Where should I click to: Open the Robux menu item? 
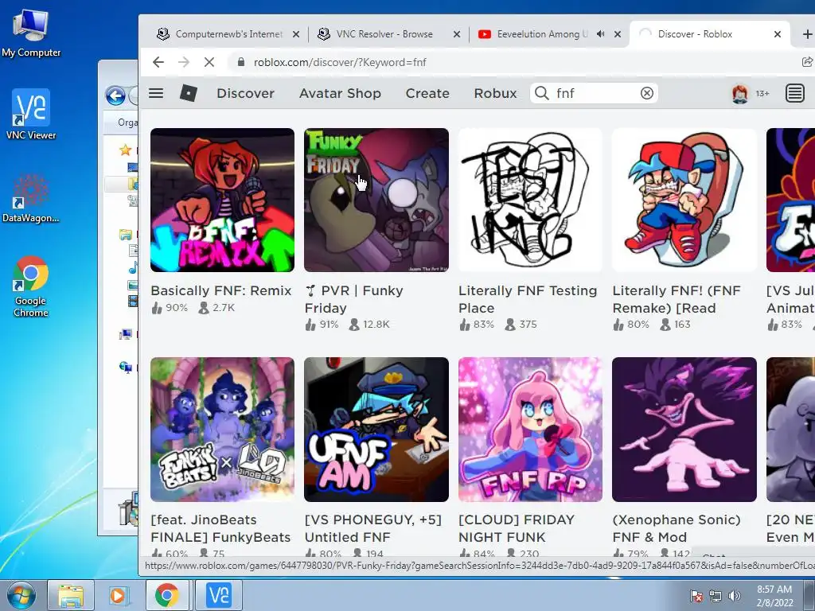click(x=495, y=93)
